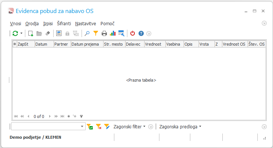Click the eraser delete icon
This screenshot has height=148, width=273.
(x=48, y=33)
